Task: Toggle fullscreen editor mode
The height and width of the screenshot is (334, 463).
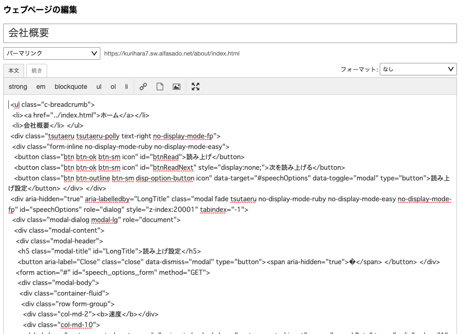Action: pos(196,87)
